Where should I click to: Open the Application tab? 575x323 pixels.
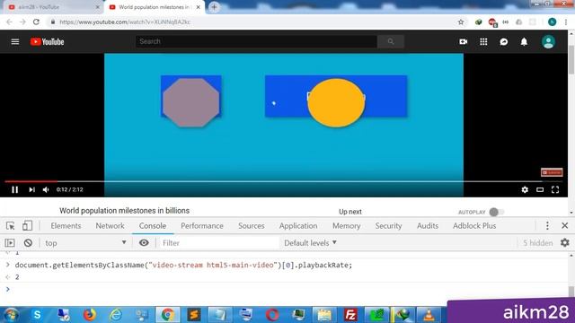pyautogui.click(x=298, y=225)
